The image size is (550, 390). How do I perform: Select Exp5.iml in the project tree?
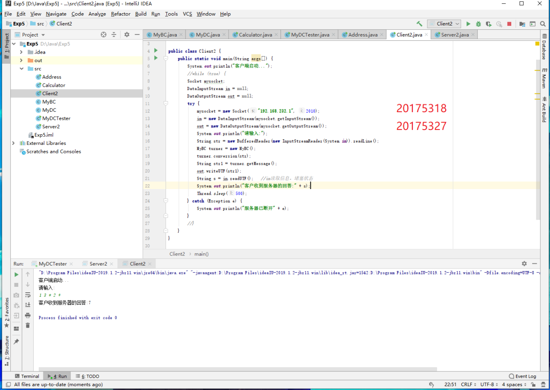point(41,135)
